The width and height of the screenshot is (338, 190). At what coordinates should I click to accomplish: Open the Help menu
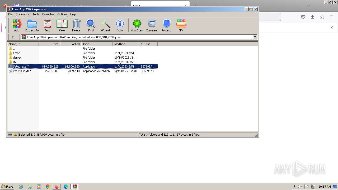point(73,14)
